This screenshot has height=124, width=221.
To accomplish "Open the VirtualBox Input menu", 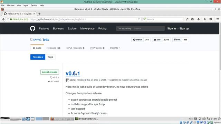I will [26, 6].
